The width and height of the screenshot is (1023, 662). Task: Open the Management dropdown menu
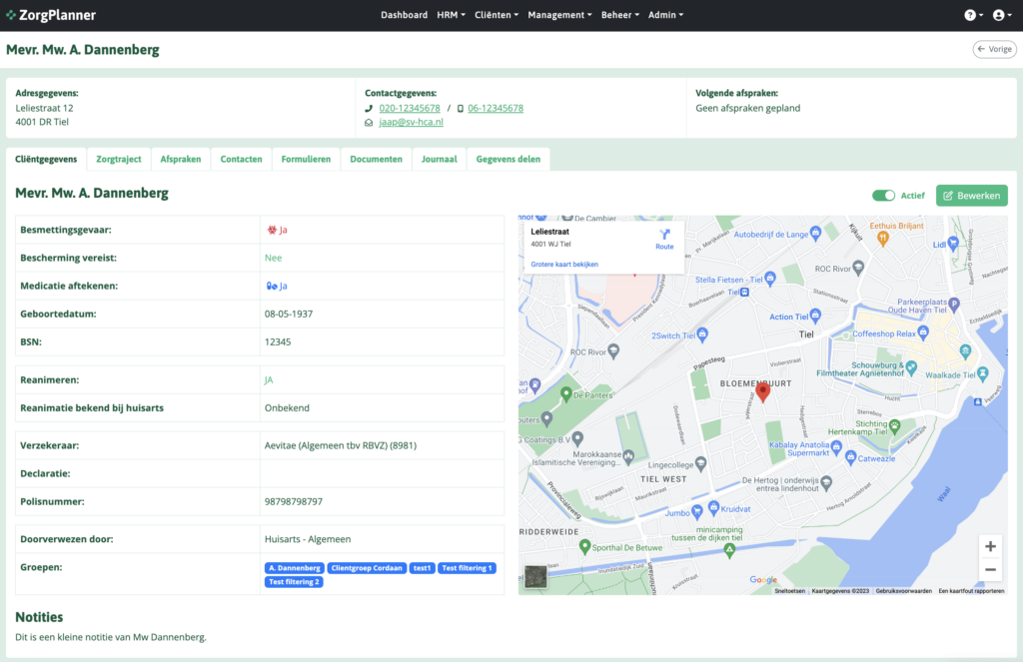[559, 15]
